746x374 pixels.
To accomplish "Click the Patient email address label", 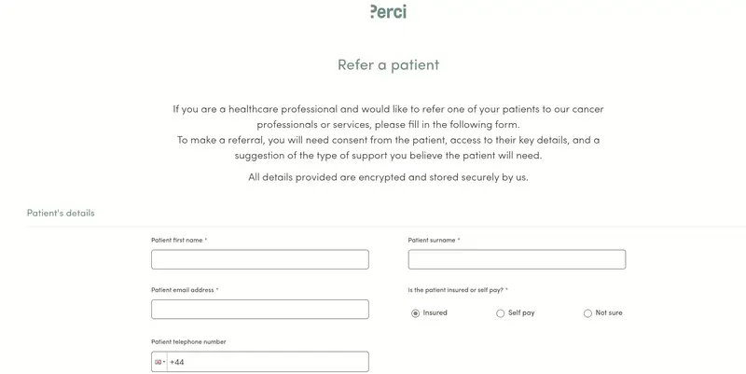I will click(185, 290).
